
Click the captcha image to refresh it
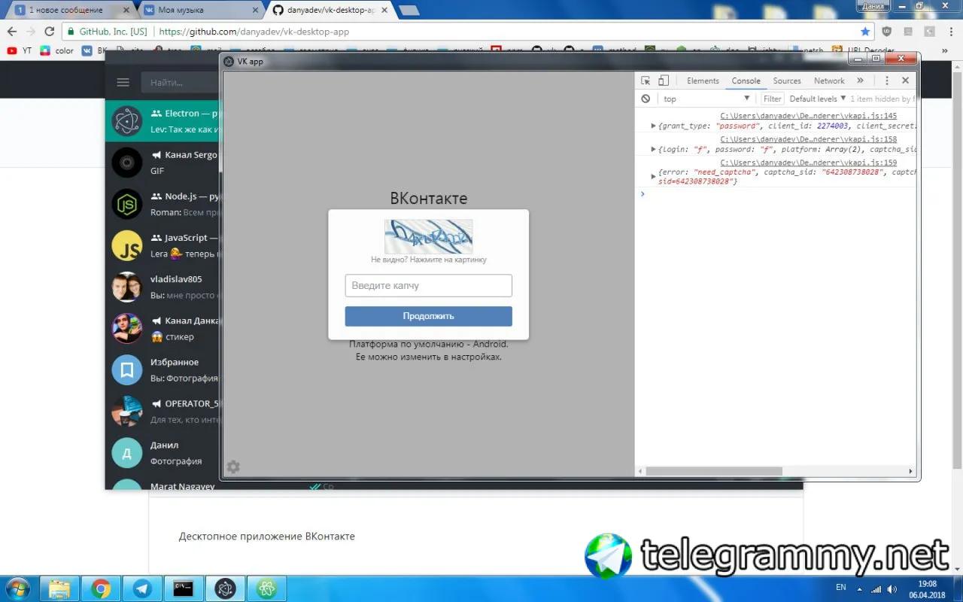coord(429,236)
